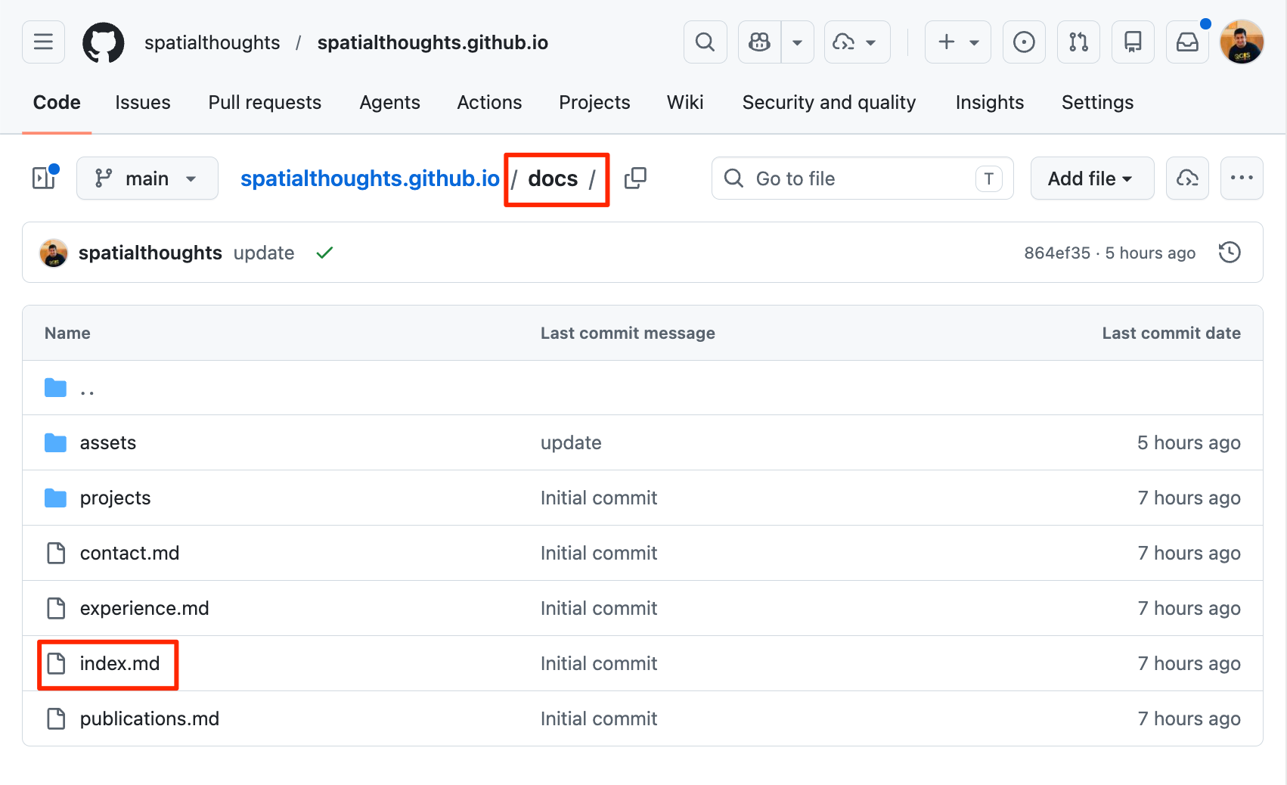Expand the main branch selector
The height and width of the screenshot is (785, 1287).
point(147,178)
